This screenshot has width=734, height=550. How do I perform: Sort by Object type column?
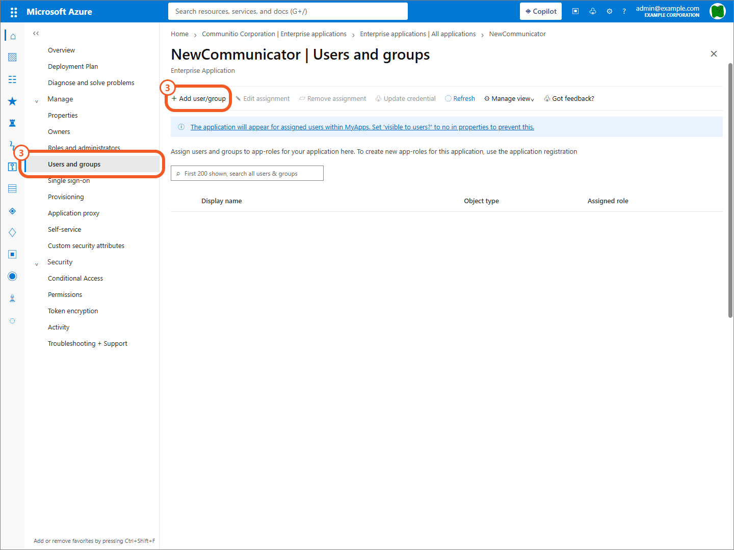click(x=481, y=201)
